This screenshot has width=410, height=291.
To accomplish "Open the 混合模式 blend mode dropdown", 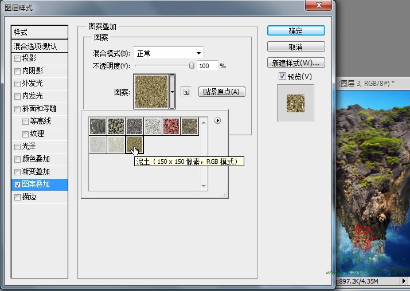I will point(168,53).
